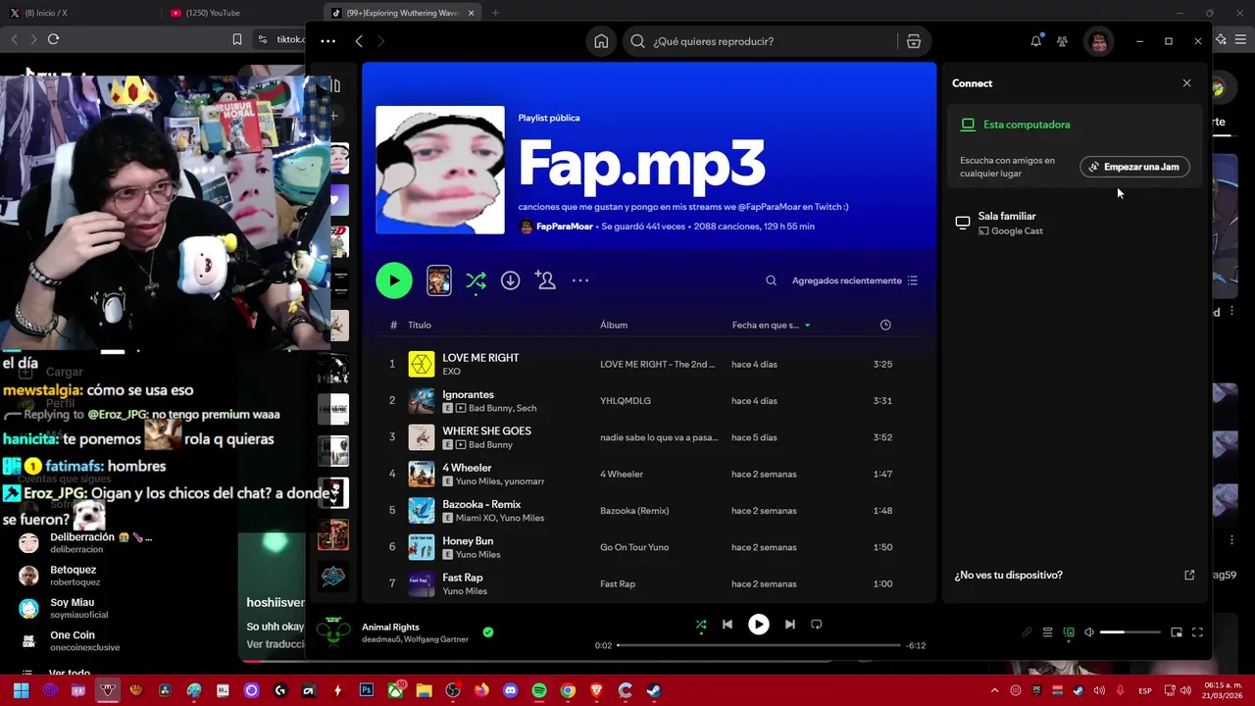Open the queue view icon

tap(1047, 632)
